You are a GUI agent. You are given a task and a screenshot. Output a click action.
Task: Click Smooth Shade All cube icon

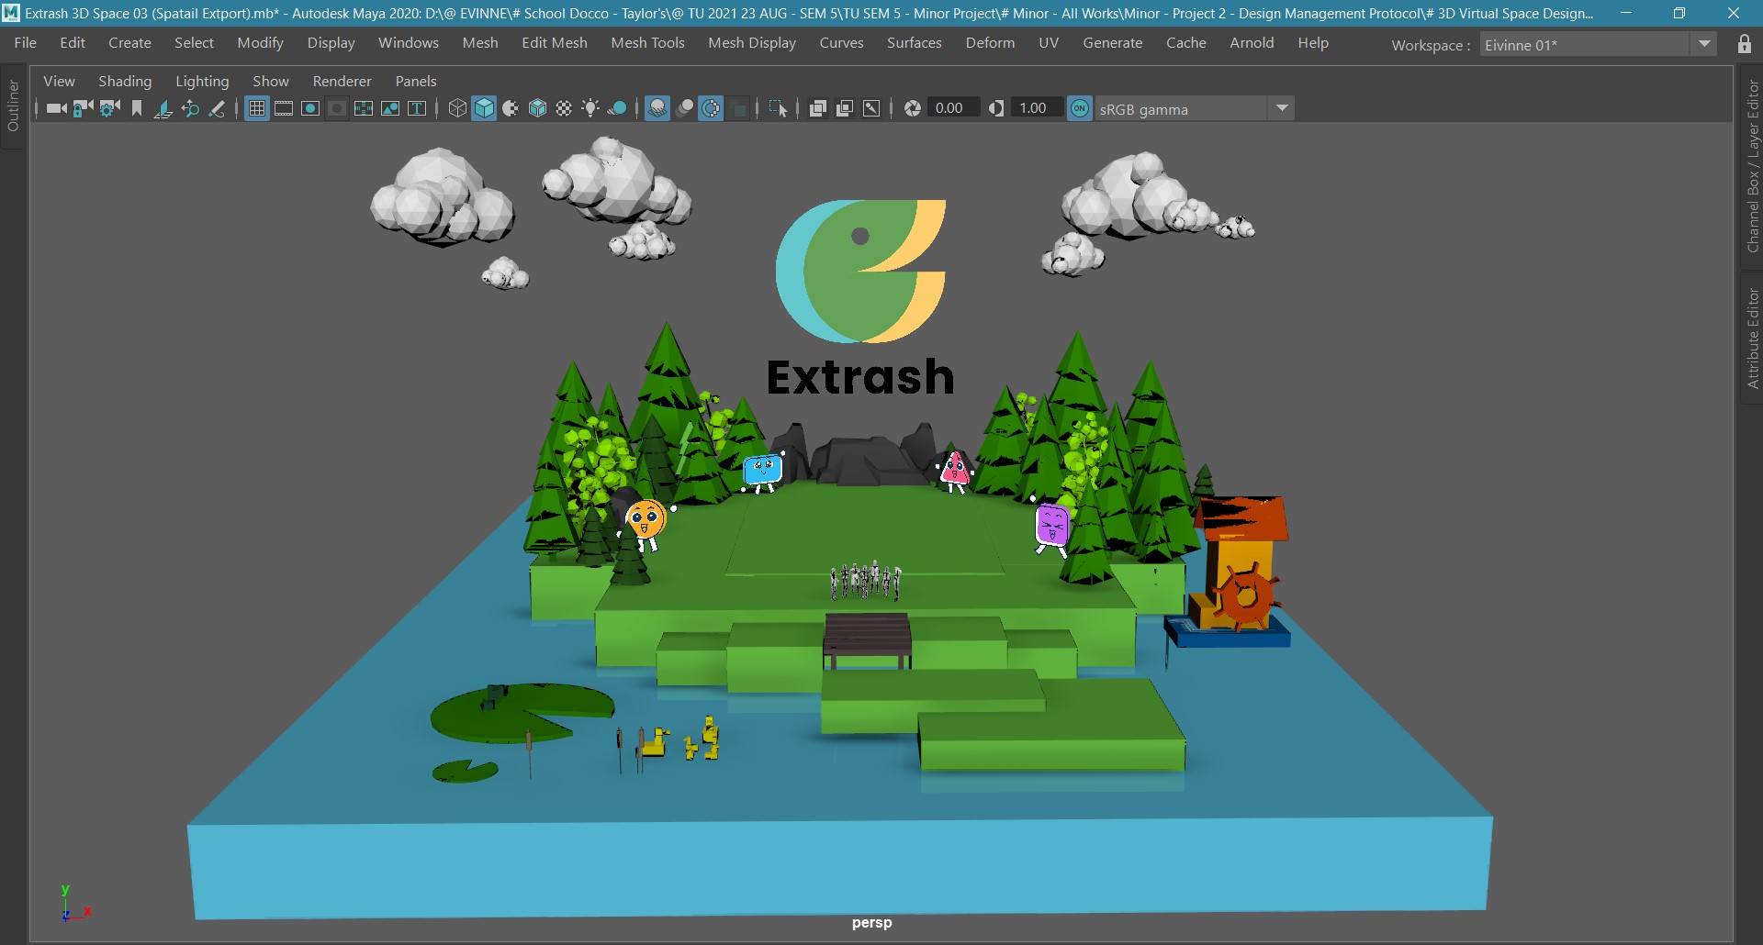484,108
